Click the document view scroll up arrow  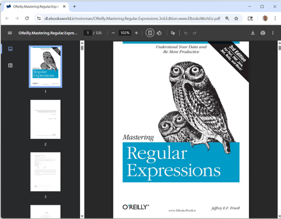point(279,43)
